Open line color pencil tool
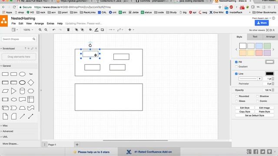The width and height of the screenshot is (278, 156). (x=96, y=30)
